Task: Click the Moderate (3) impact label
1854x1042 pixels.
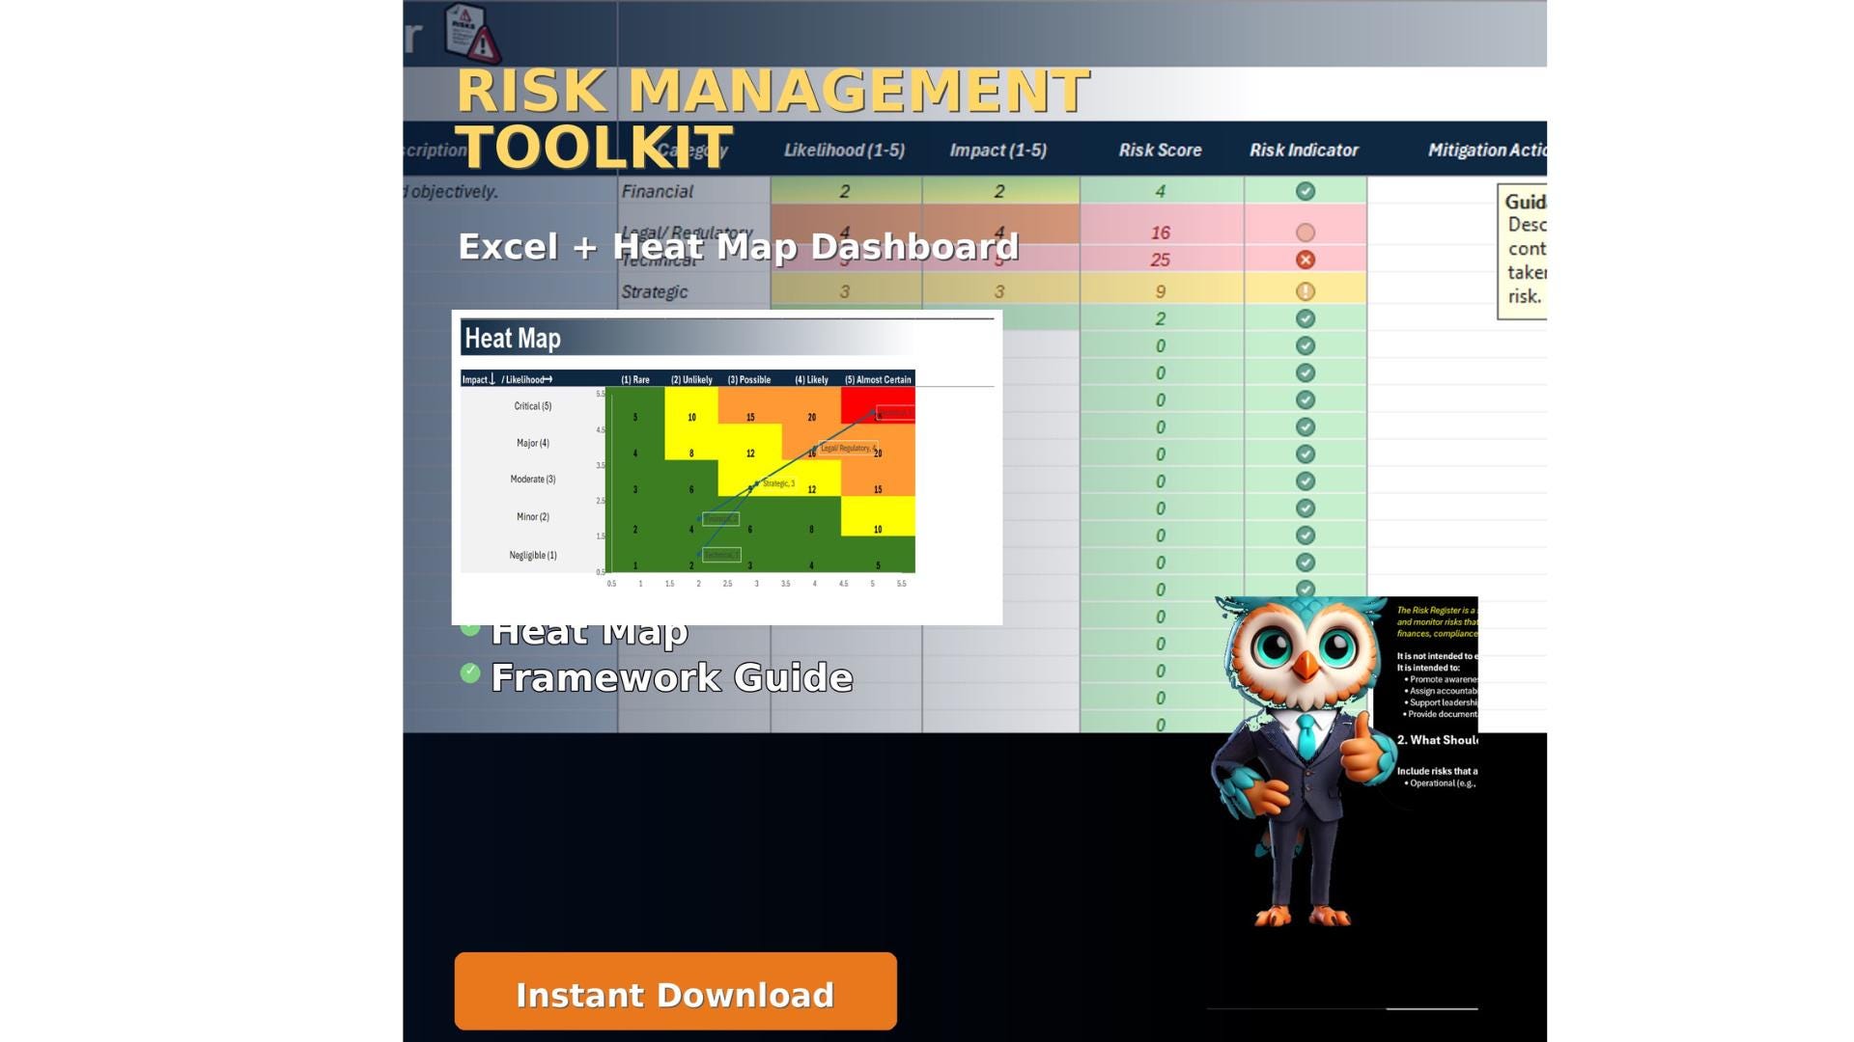Action: click(x=533, y=480)
